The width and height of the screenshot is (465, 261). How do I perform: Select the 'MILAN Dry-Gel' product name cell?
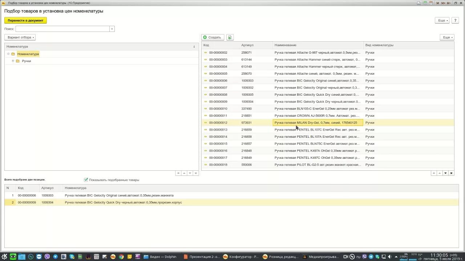318,123
